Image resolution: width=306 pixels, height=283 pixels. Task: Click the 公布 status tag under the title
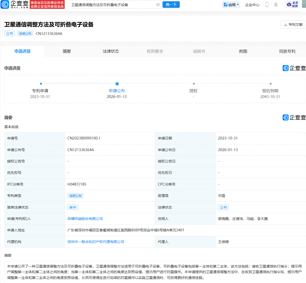[10, 33]
